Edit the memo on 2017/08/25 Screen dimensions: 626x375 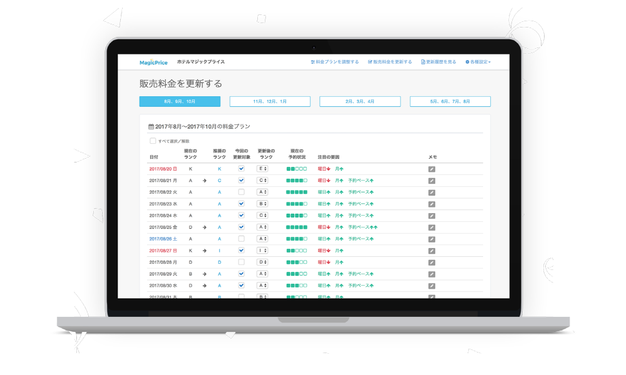point(431,227)
